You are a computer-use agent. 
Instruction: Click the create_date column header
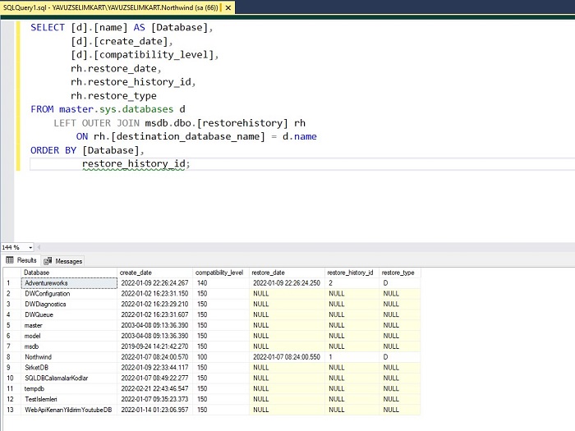pyautogui.click(x=154, y=273)
